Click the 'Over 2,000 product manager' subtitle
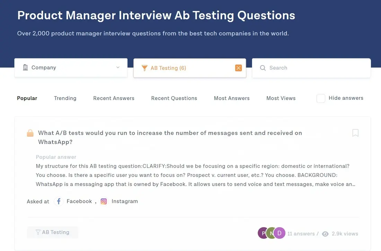The image size is (381, 251). (153, 33)
